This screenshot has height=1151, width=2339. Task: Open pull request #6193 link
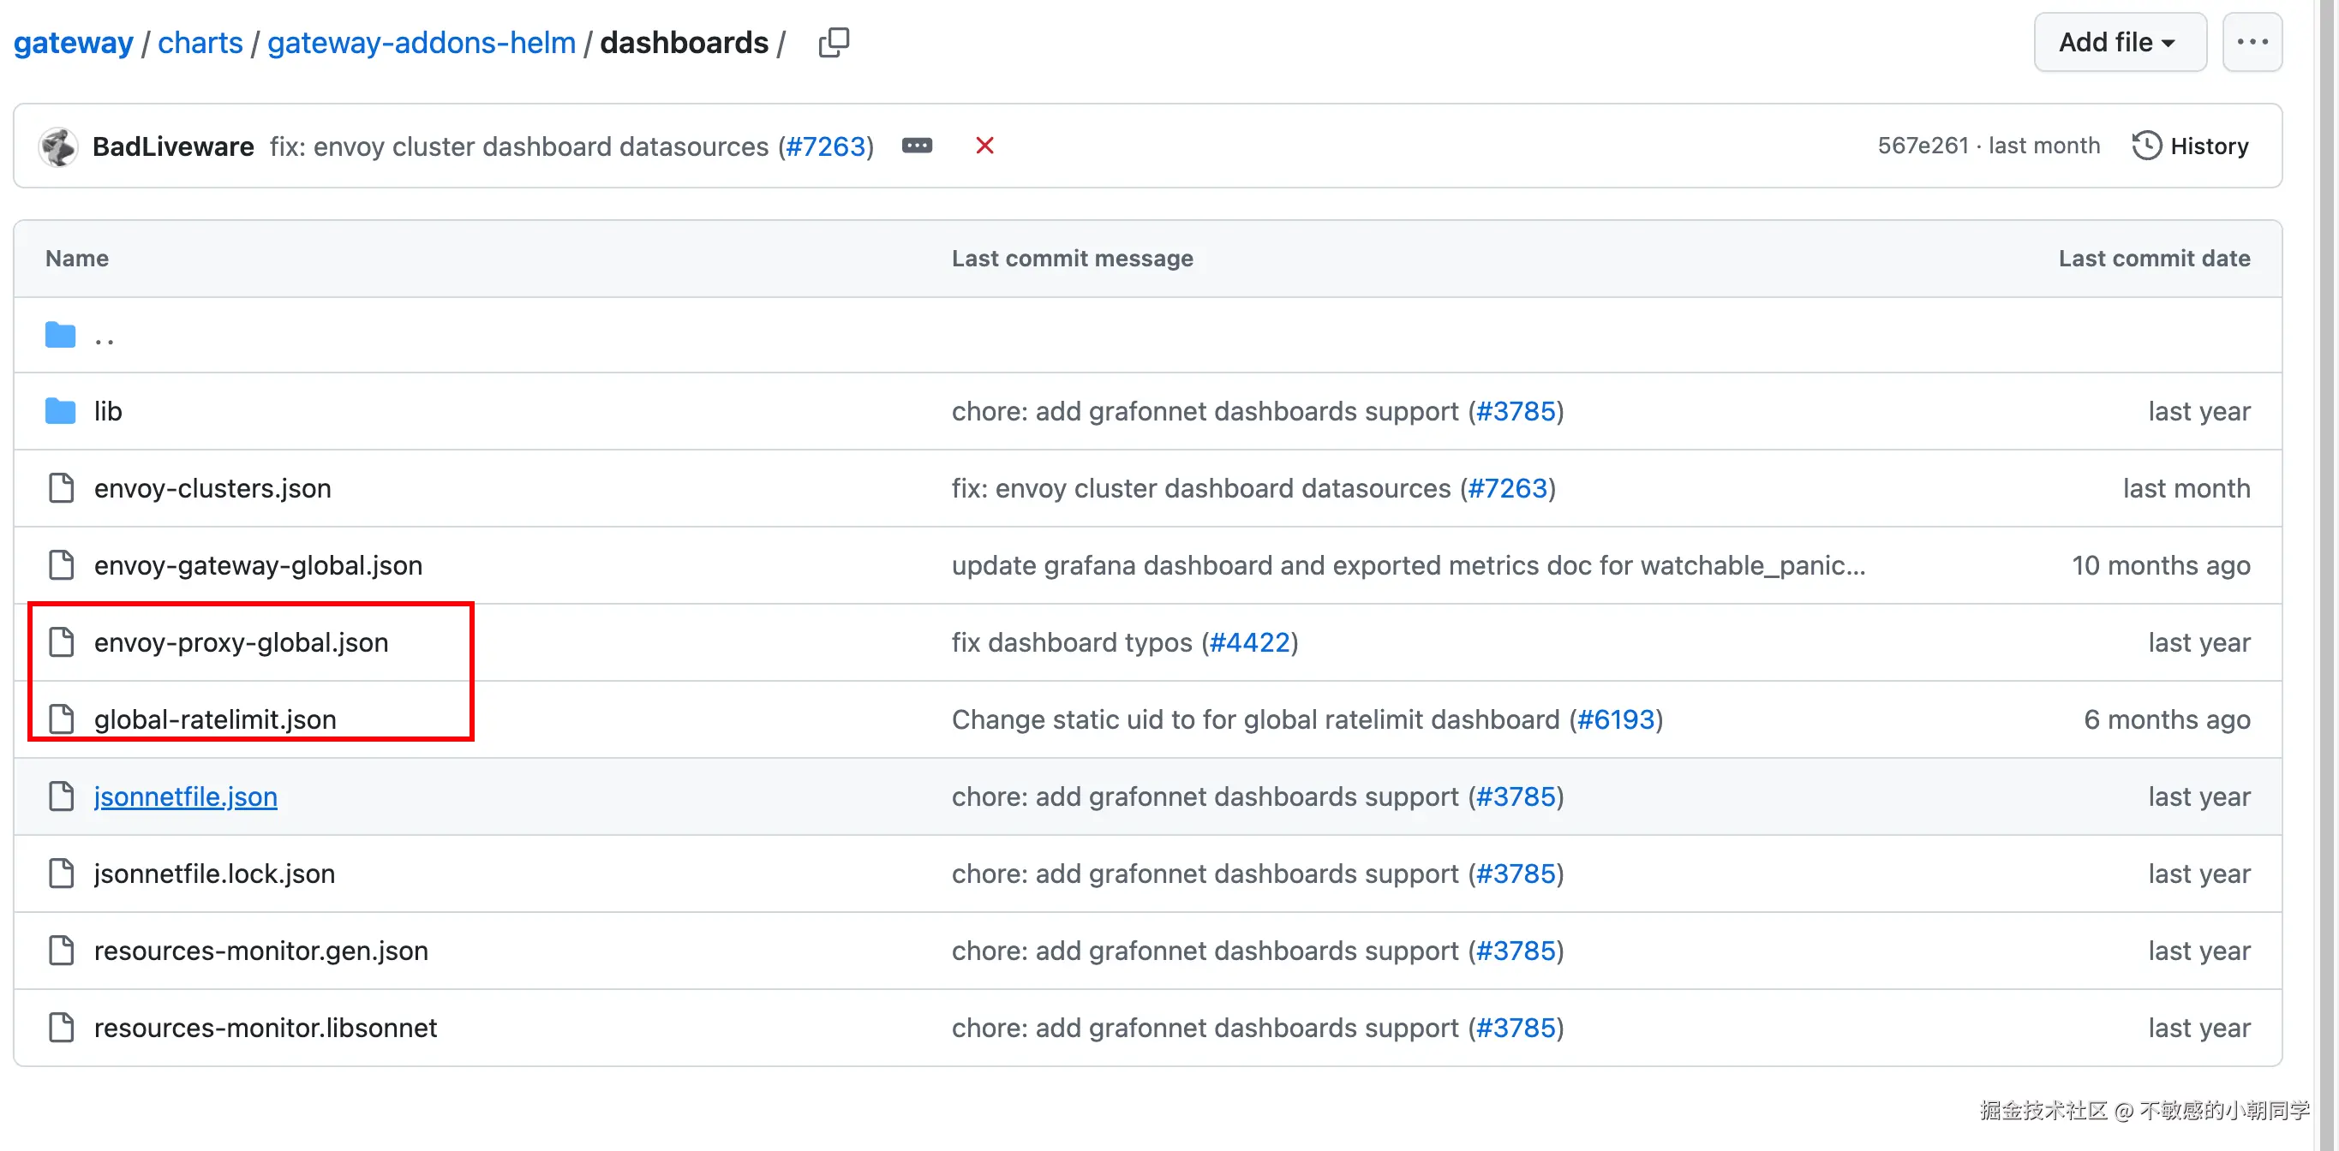pos(1615,720)
